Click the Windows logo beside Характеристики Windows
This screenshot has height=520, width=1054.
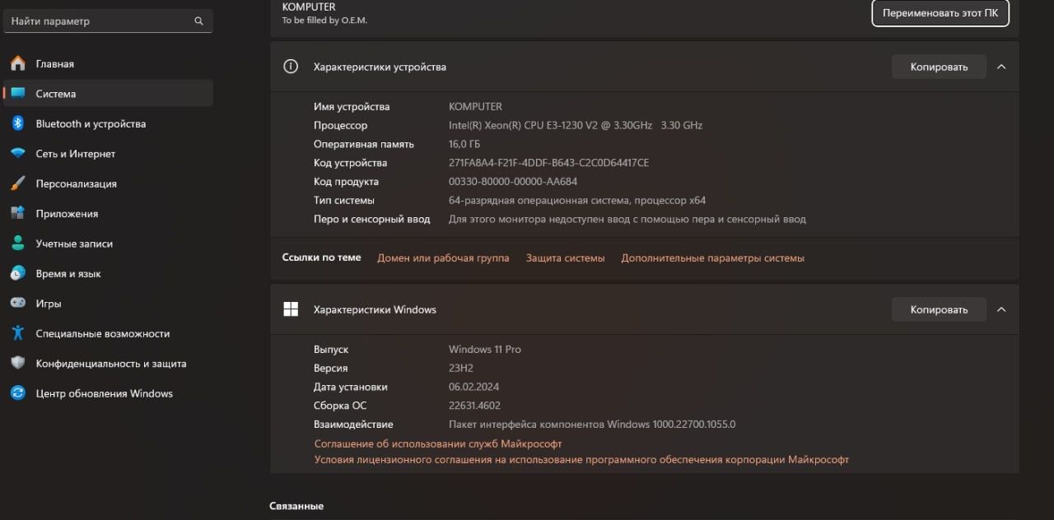point(291,309)
